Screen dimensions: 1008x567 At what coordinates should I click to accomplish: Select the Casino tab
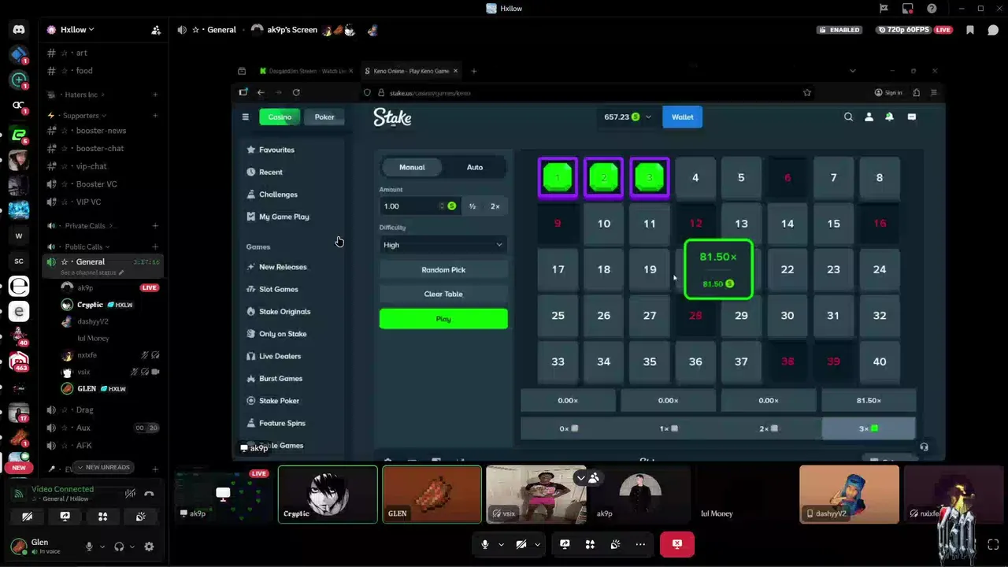pyautogui.click(x=280, y=117)
